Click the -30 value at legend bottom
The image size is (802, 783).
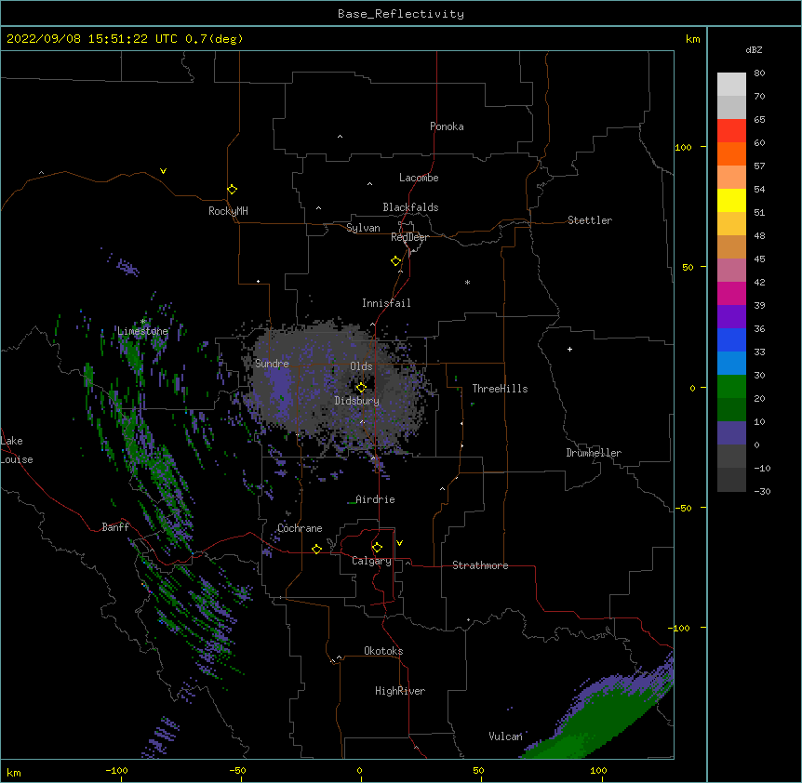762,492
